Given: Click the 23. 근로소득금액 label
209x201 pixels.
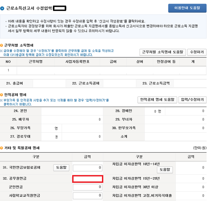Looking at the screenshot, I should 156,83.
